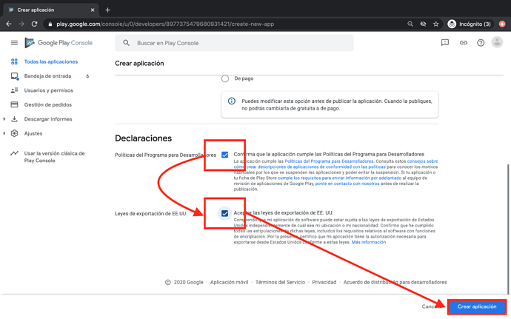Open the hamburger navigation menu
The width and height of the screenshot is (511, 319).
point(14,43)
